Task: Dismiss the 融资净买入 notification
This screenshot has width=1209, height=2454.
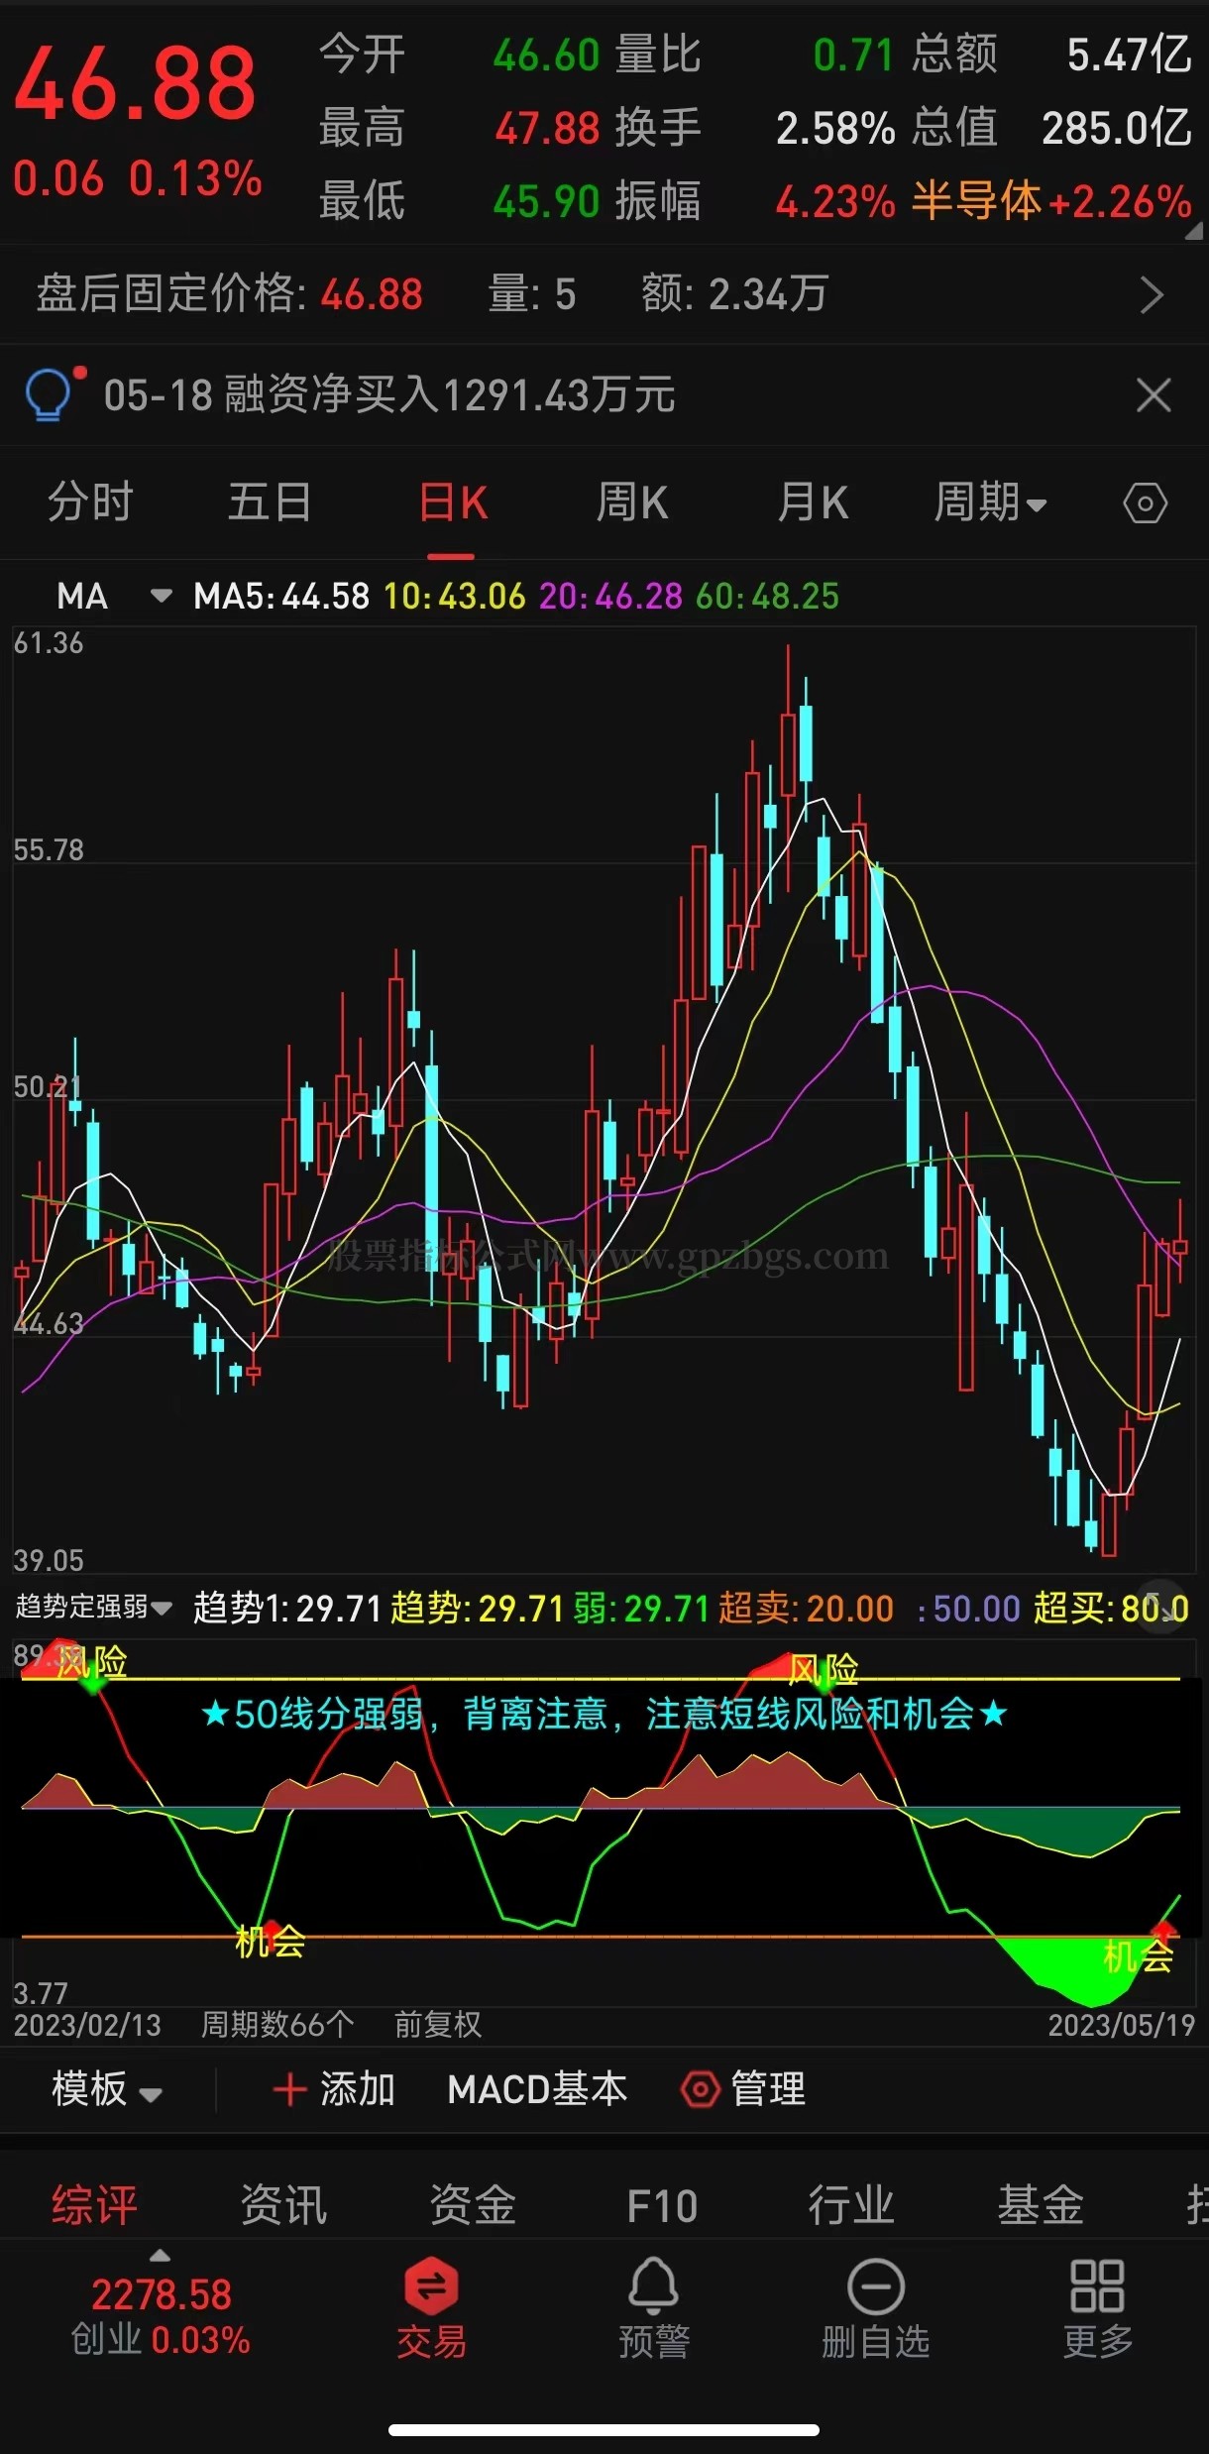Action: (x=1154, y=394)
